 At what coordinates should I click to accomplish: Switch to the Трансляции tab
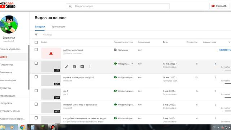58,27
